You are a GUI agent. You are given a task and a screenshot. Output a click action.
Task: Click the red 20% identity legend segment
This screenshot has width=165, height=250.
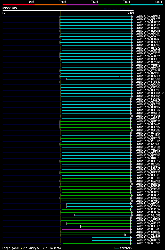19,5
